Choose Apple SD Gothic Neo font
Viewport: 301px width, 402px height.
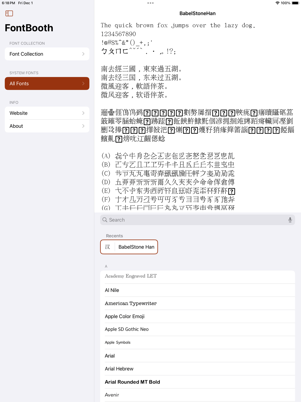[x=197, y=329]
